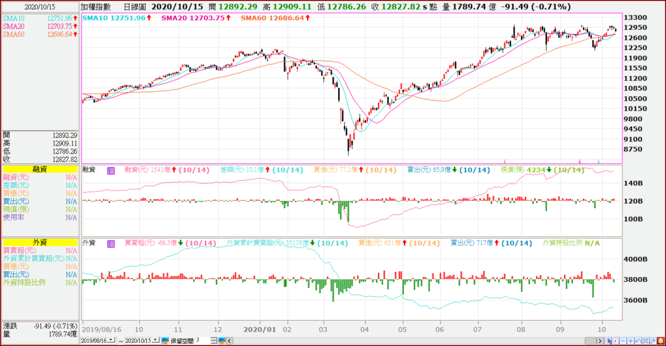Click the 開 12892.29 row in the left panel

[40, 135]
